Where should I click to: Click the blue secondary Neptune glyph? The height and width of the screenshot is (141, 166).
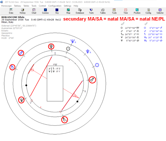[x=73, y=41]
